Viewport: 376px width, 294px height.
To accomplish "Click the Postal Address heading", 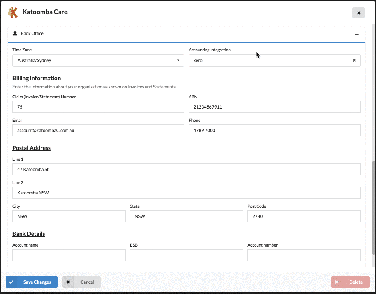I will point(32,148).
